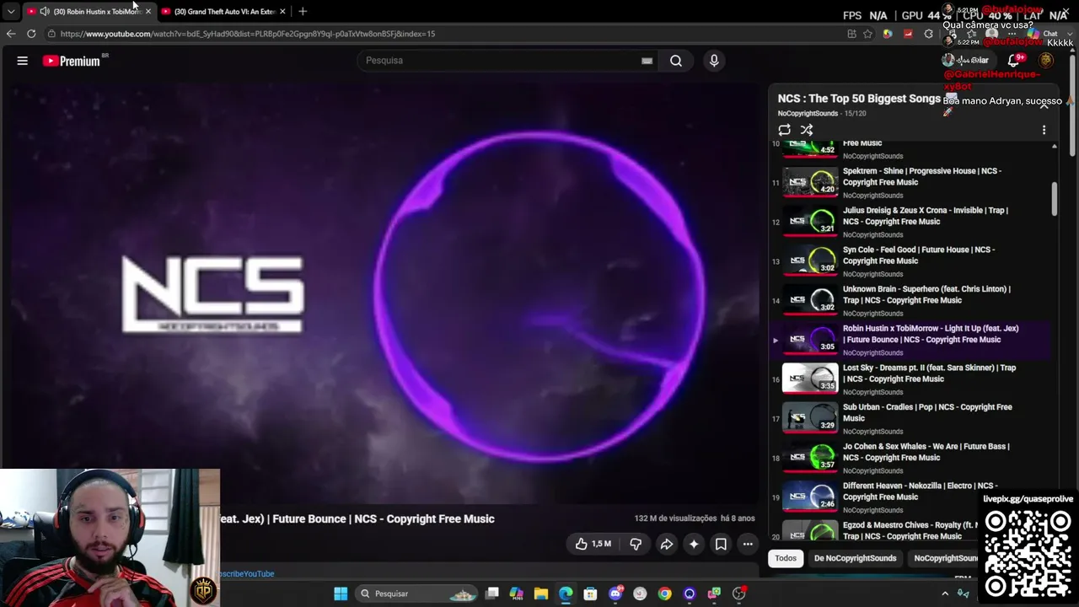The image size is (1079, 607).
Task: Like the video with thumbs up
Action: 593,545
